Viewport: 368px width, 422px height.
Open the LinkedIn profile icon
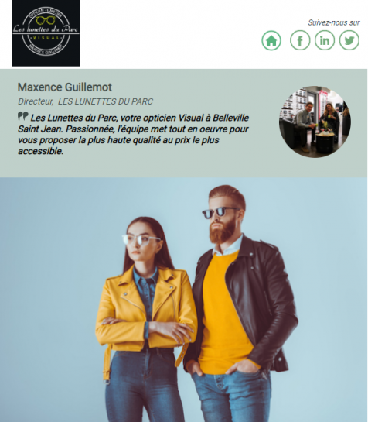(x=325, y=40)
